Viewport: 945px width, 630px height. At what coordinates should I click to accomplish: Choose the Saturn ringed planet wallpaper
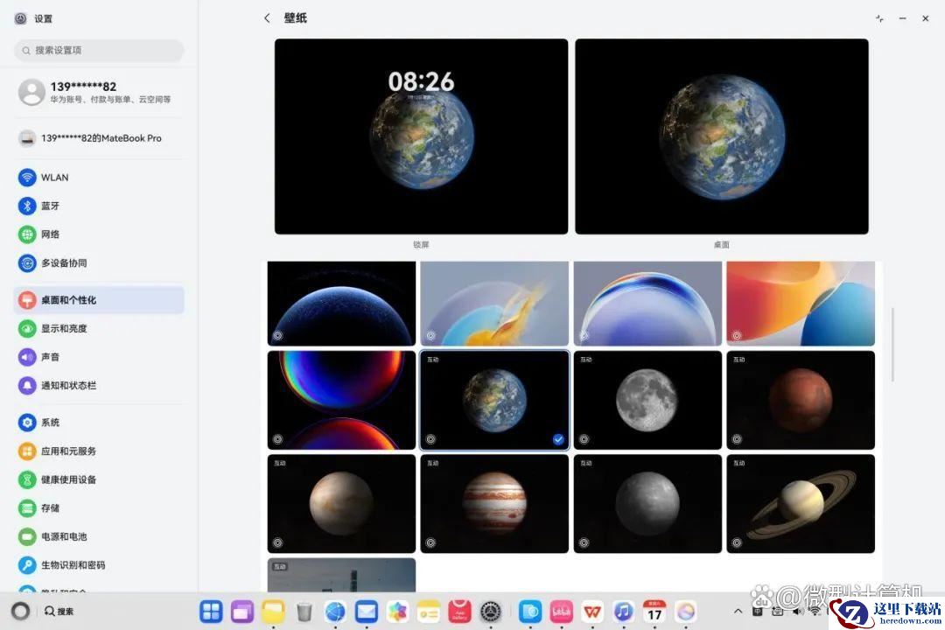point(801,504)
